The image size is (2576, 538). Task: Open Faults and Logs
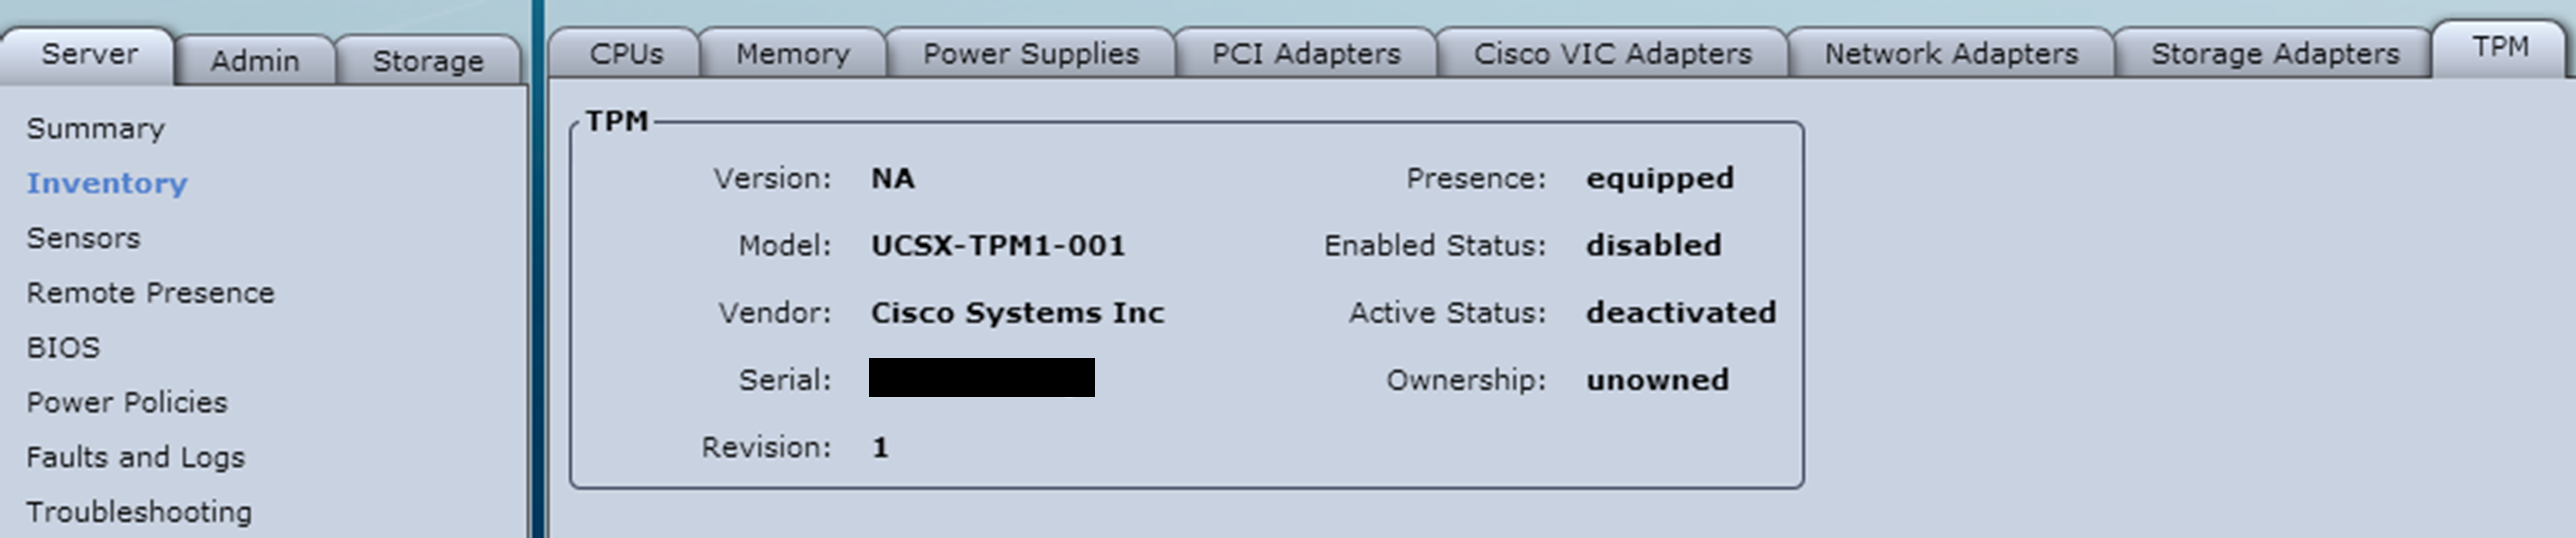click(135, 457)
